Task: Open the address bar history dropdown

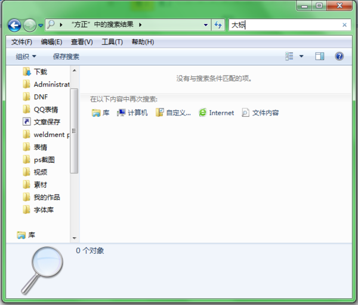Action: [206, 25]
